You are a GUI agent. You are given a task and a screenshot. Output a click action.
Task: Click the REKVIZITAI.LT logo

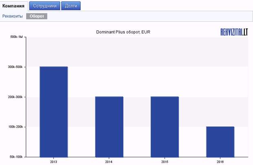point(234,32)
